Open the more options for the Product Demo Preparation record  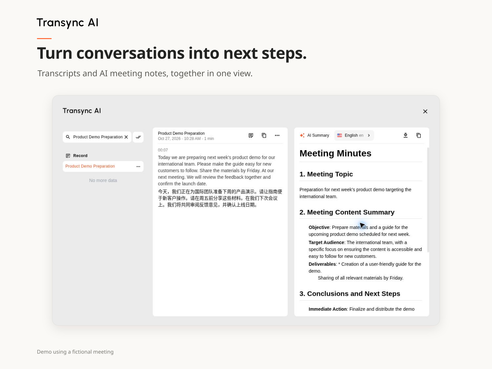click(x=138, y=166)
